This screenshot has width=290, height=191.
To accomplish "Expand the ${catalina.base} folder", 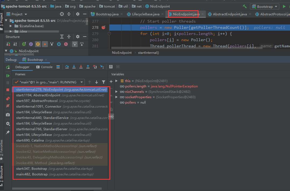I will point(11,26).
